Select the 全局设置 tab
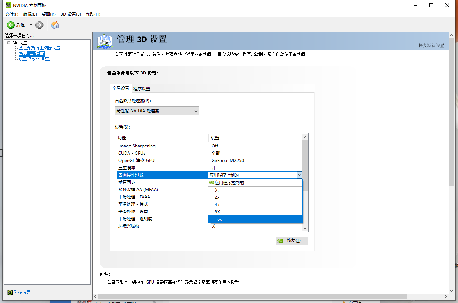This screenshot has width=458, height=303. click(x=121, y=88)
